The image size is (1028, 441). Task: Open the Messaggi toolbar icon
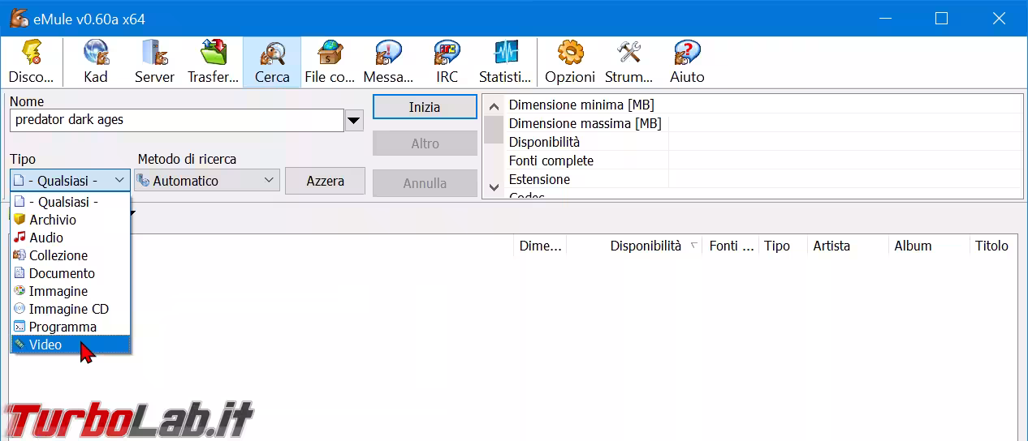(388, 54)
